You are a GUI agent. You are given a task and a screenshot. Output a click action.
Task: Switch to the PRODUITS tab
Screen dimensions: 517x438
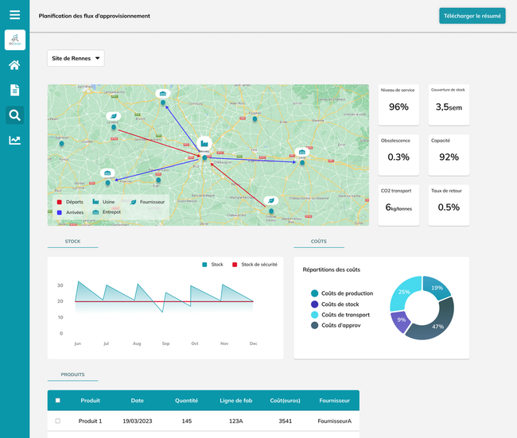72,374
